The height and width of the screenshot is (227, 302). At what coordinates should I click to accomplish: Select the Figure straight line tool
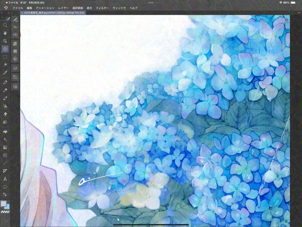tap(5, 163)
